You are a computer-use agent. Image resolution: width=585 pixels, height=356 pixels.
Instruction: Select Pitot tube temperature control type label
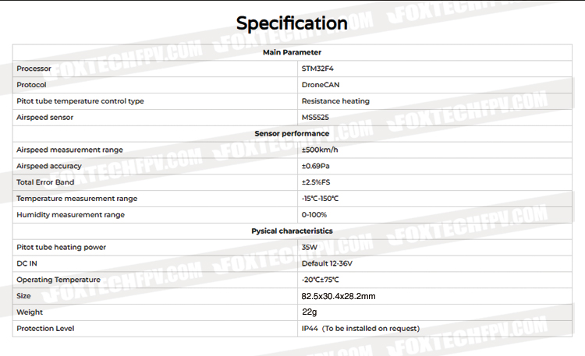click(x=80, y=101)
